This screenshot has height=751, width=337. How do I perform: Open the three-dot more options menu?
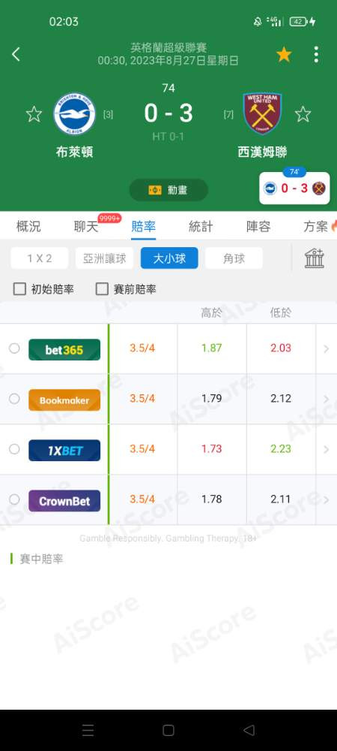[x=316, y=55]
